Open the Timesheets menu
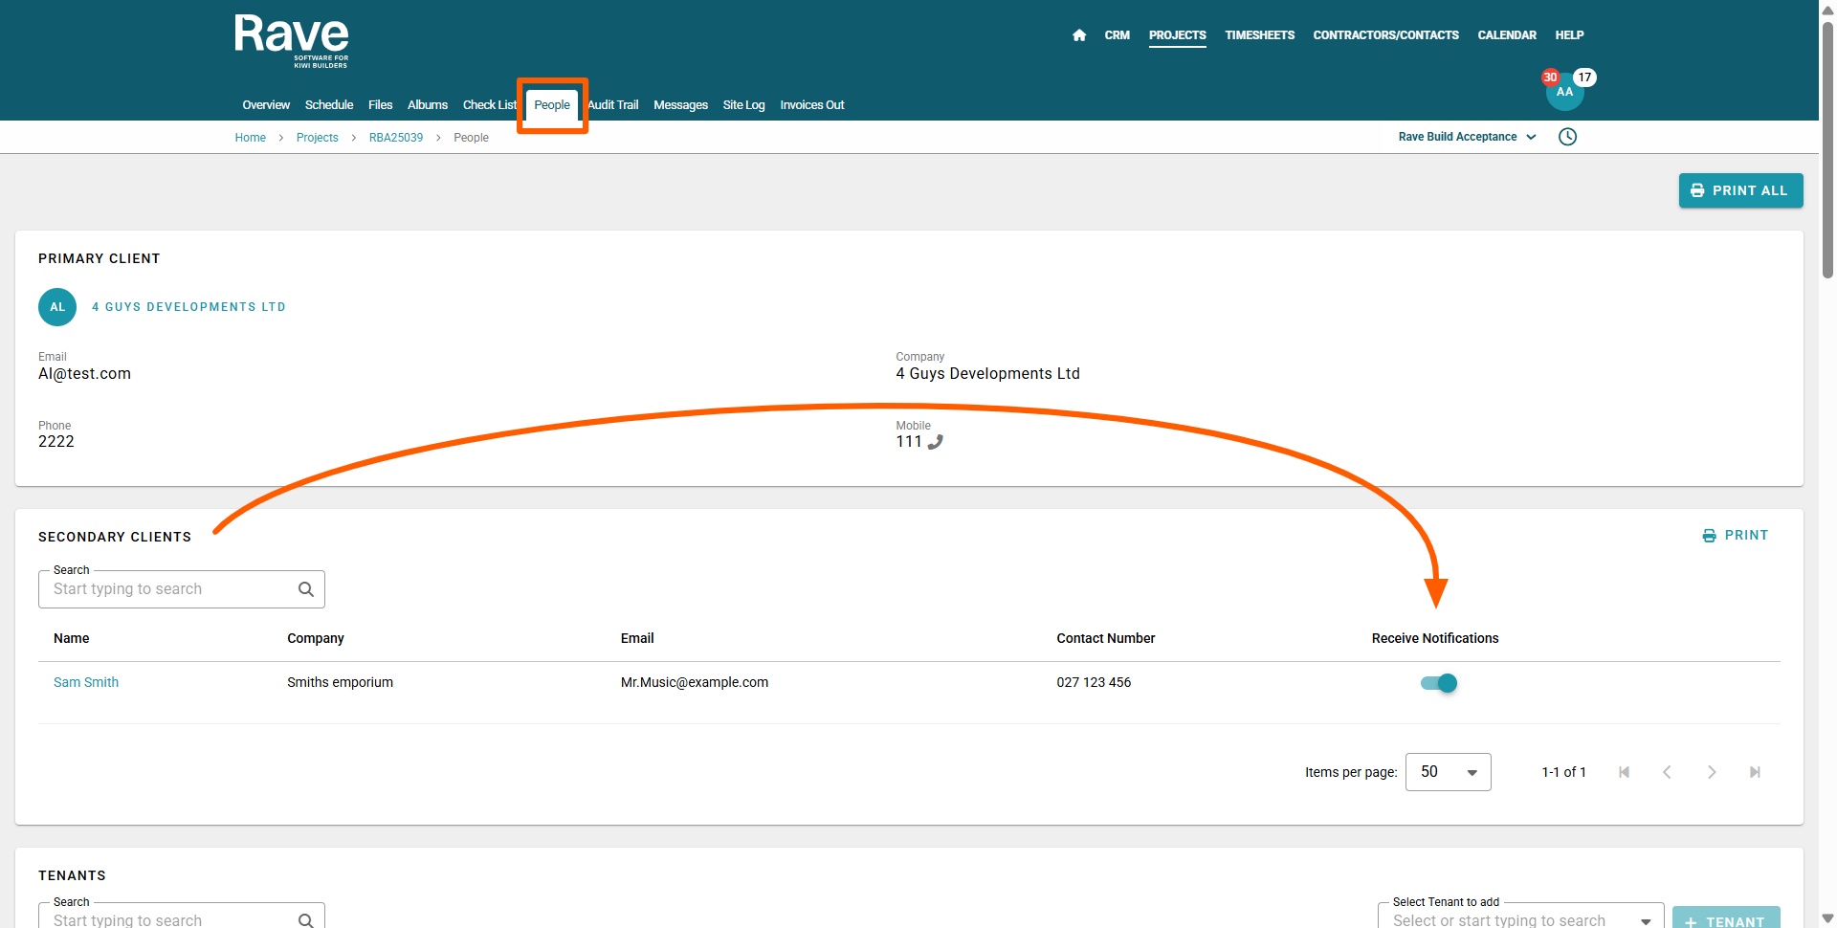 tap(1259, 35)
